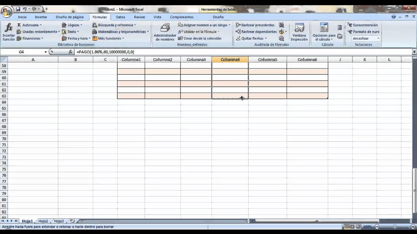Switch to the Datos tab
The width and height of the screenshot is (417, 234).
click(x=121, y=17)
